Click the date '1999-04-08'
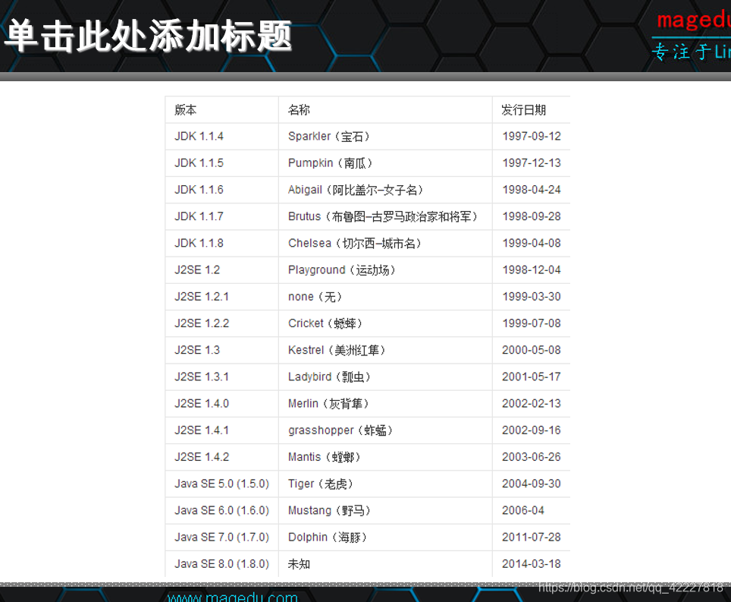 [532, 243]
